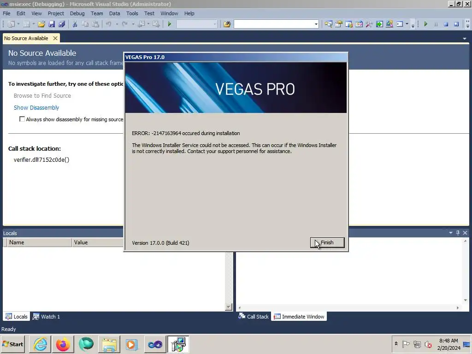Screen dimensions: 472x354
Task: Click the Start Page green arrow icon
Action: point(379,24)
